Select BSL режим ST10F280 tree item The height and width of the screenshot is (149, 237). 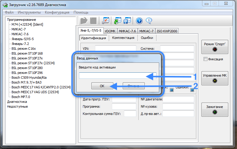pyautogui.click(x=27, y=68)
